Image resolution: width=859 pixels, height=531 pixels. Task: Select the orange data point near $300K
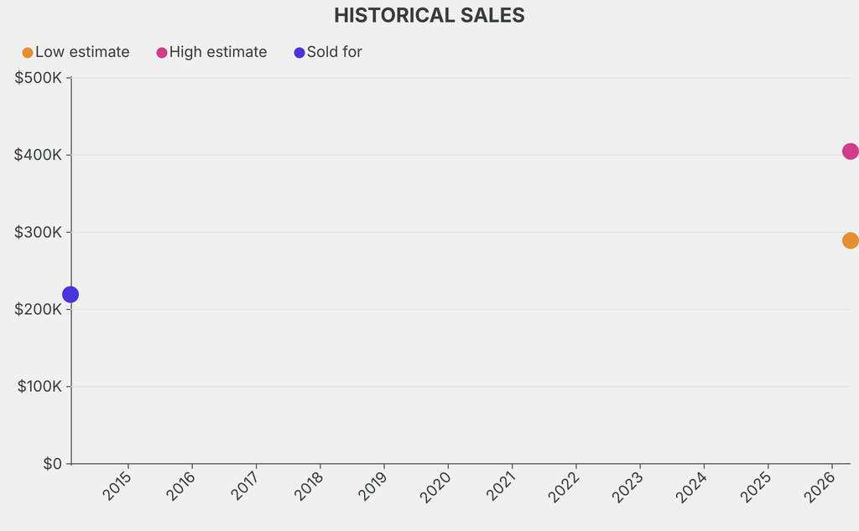click(850, 240)
